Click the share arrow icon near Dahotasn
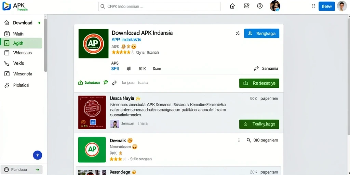350x175 pixels. coord(114,83)
